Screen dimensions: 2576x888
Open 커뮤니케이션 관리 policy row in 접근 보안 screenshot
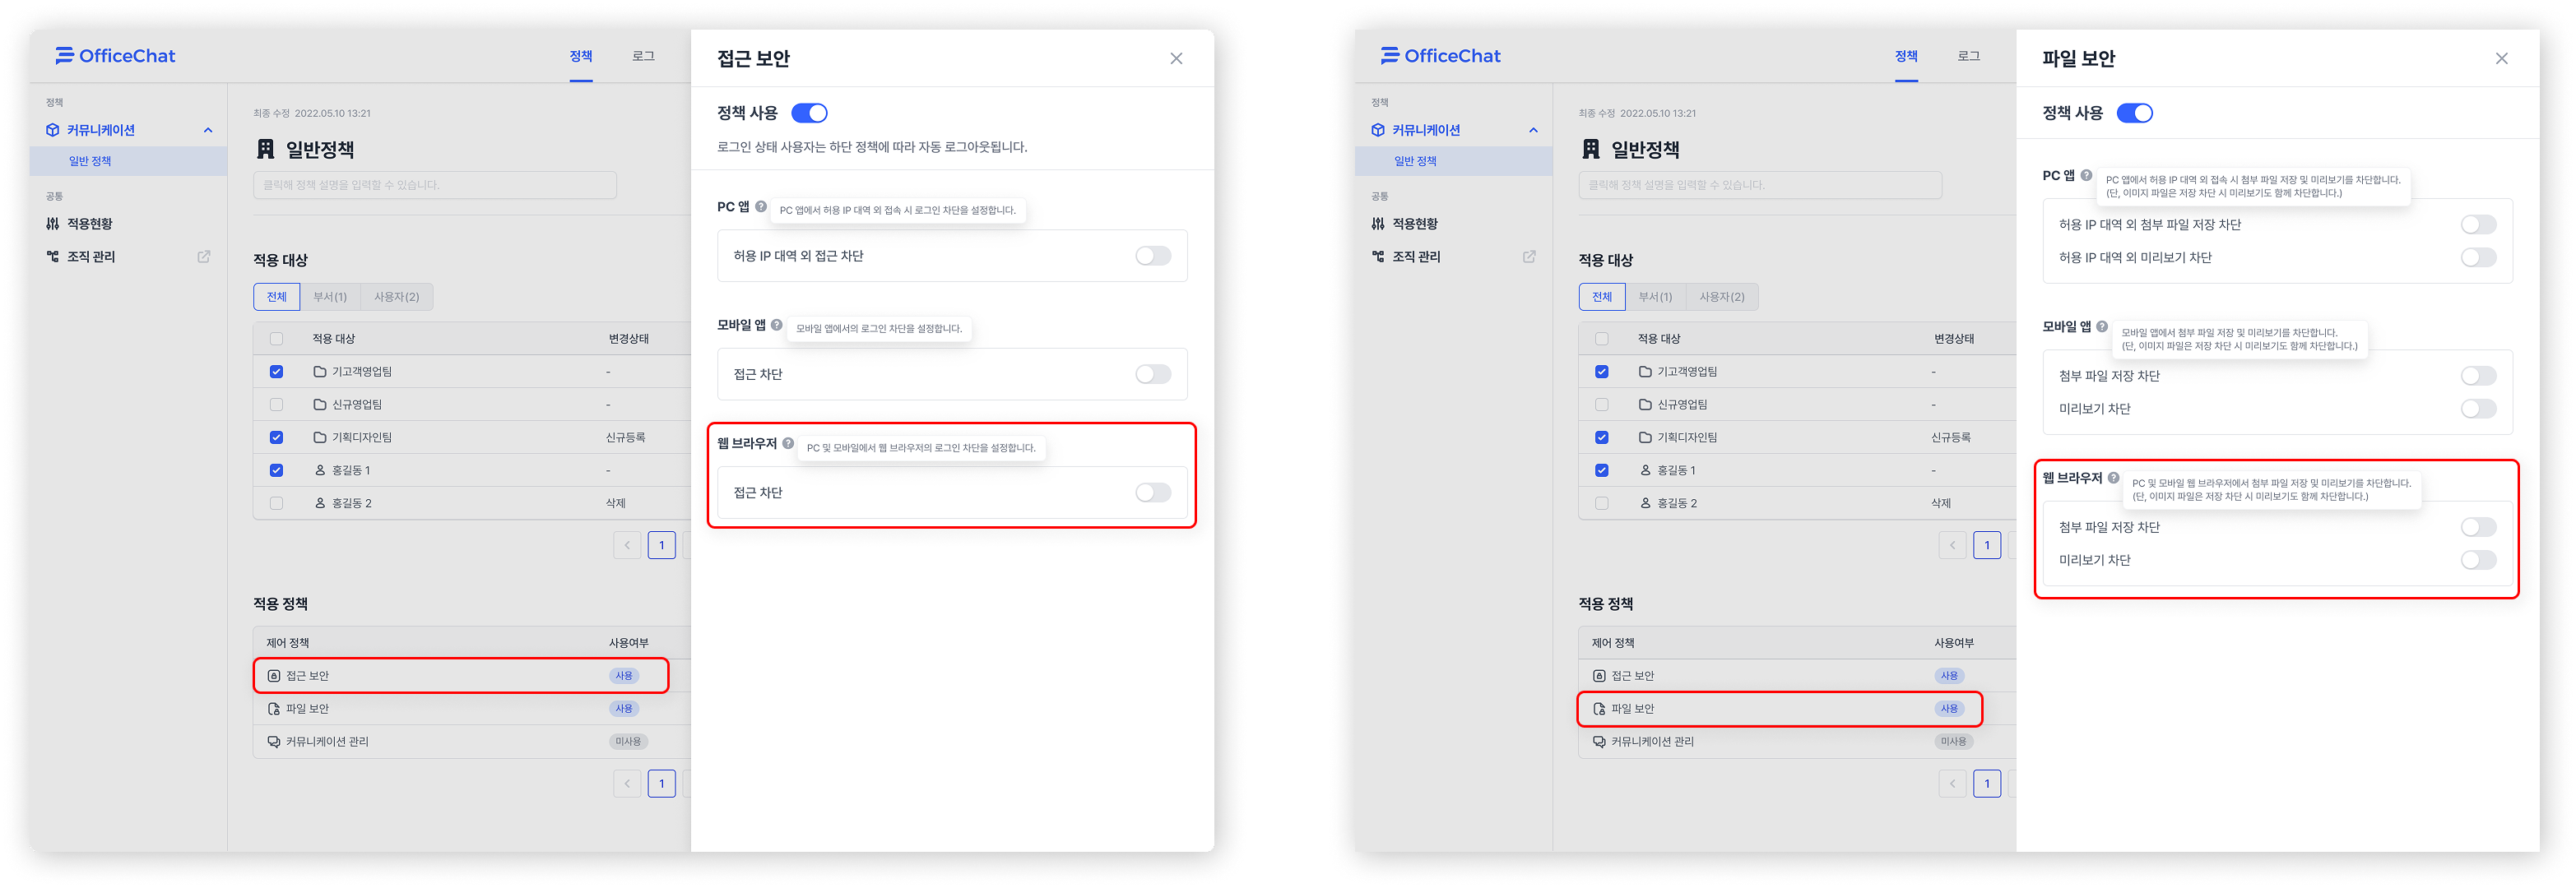tap(327, 741)
